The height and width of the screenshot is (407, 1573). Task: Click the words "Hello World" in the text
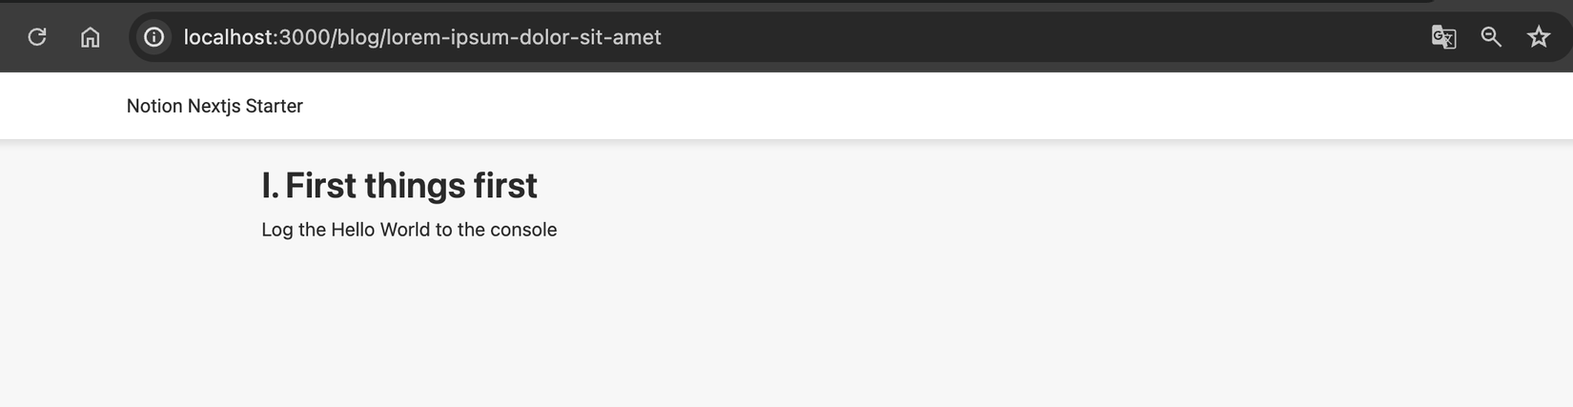click(380, 230)
